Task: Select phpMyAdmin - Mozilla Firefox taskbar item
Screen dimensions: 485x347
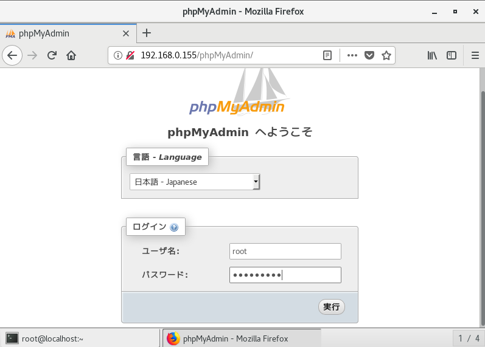Action: click(x=242, y=338)
